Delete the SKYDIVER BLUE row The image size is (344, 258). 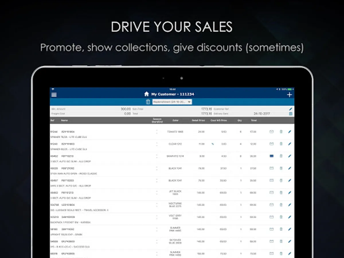[281, 241]
